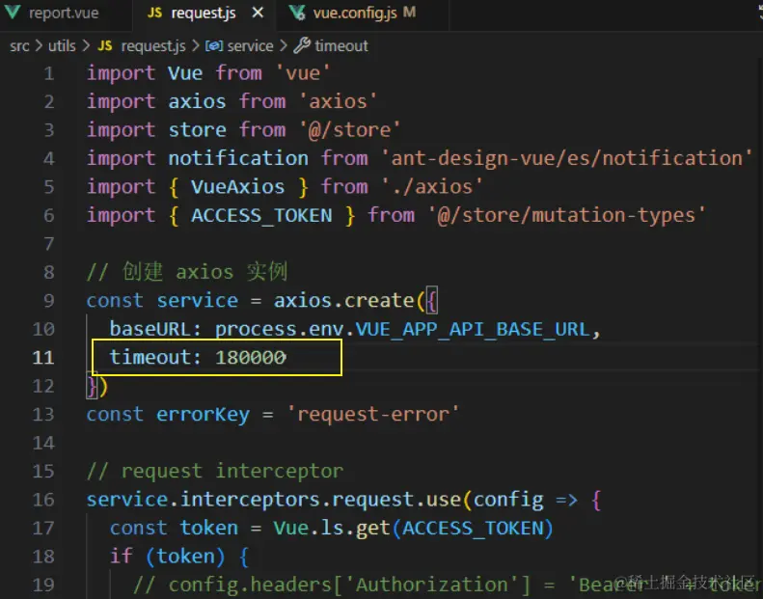
Task: Click 'if (token)' on line 18
Action: (x=168, y=557)
